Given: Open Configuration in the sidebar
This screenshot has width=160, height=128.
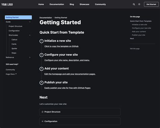Looking at the screenshot, I should point(14,31).
